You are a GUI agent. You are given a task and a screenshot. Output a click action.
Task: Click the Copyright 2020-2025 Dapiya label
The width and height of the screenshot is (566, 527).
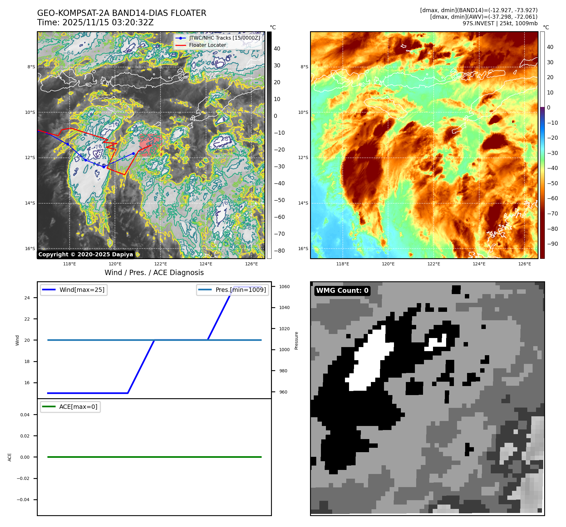coord(86,254)
